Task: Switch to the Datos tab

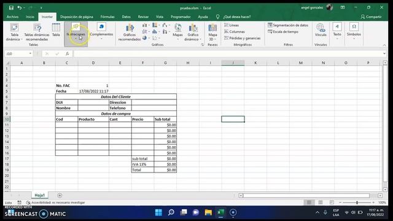Action: tap(126, 17)
